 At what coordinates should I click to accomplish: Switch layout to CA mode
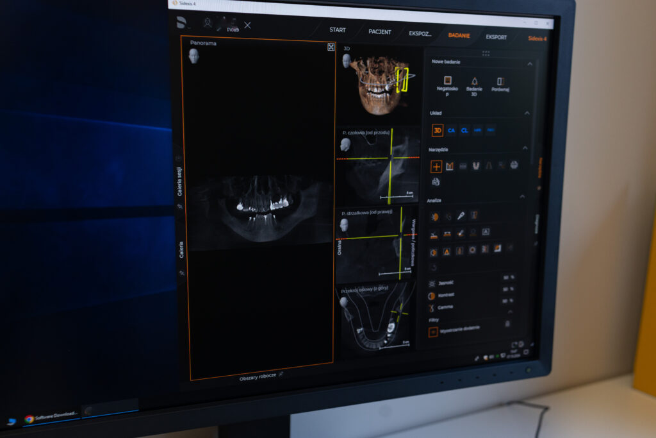pyautogui.click(x=451, y=130)
